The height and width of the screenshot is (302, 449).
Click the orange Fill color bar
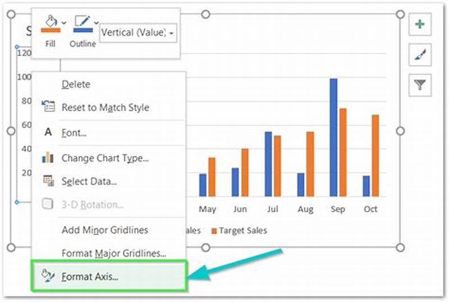51,30
